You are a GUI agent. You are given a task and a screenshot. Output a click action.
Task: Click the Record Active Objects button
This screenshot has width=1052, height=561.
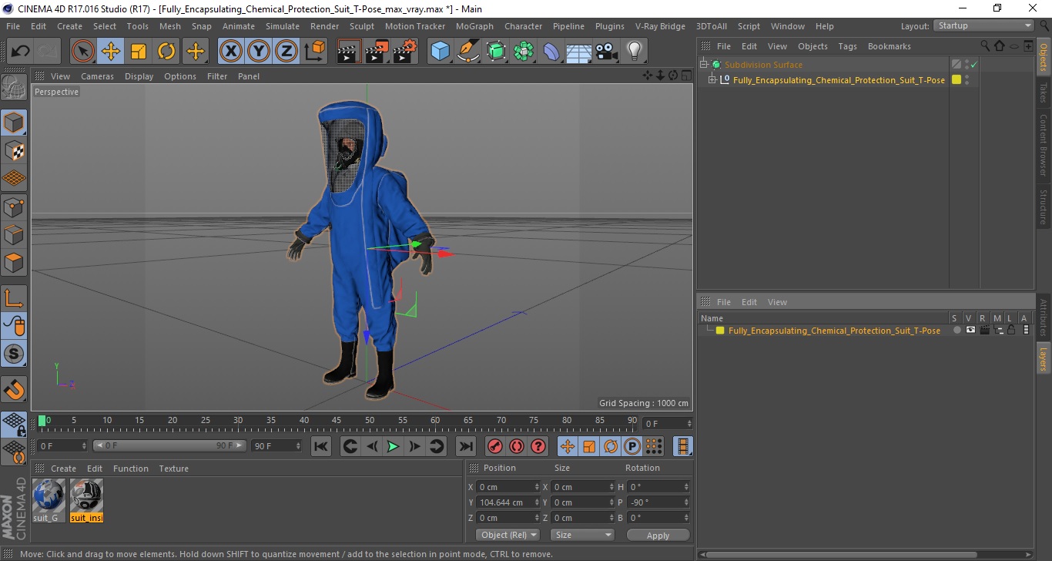[495, 446]
